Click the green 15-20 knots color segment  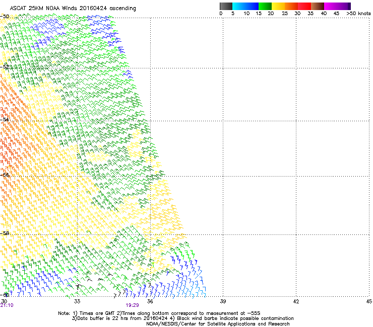tap(265, 6)
